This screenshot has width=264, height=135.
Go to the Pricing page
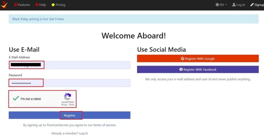[x=58, y=5]
